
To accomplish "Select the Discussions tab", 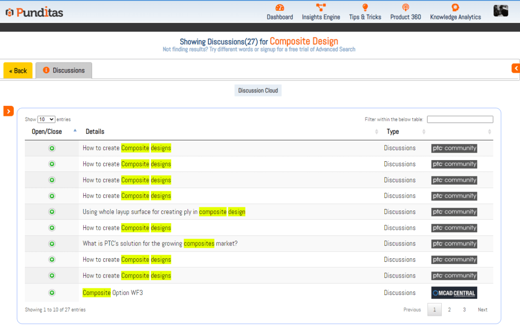I will click(x=64, y=71).
